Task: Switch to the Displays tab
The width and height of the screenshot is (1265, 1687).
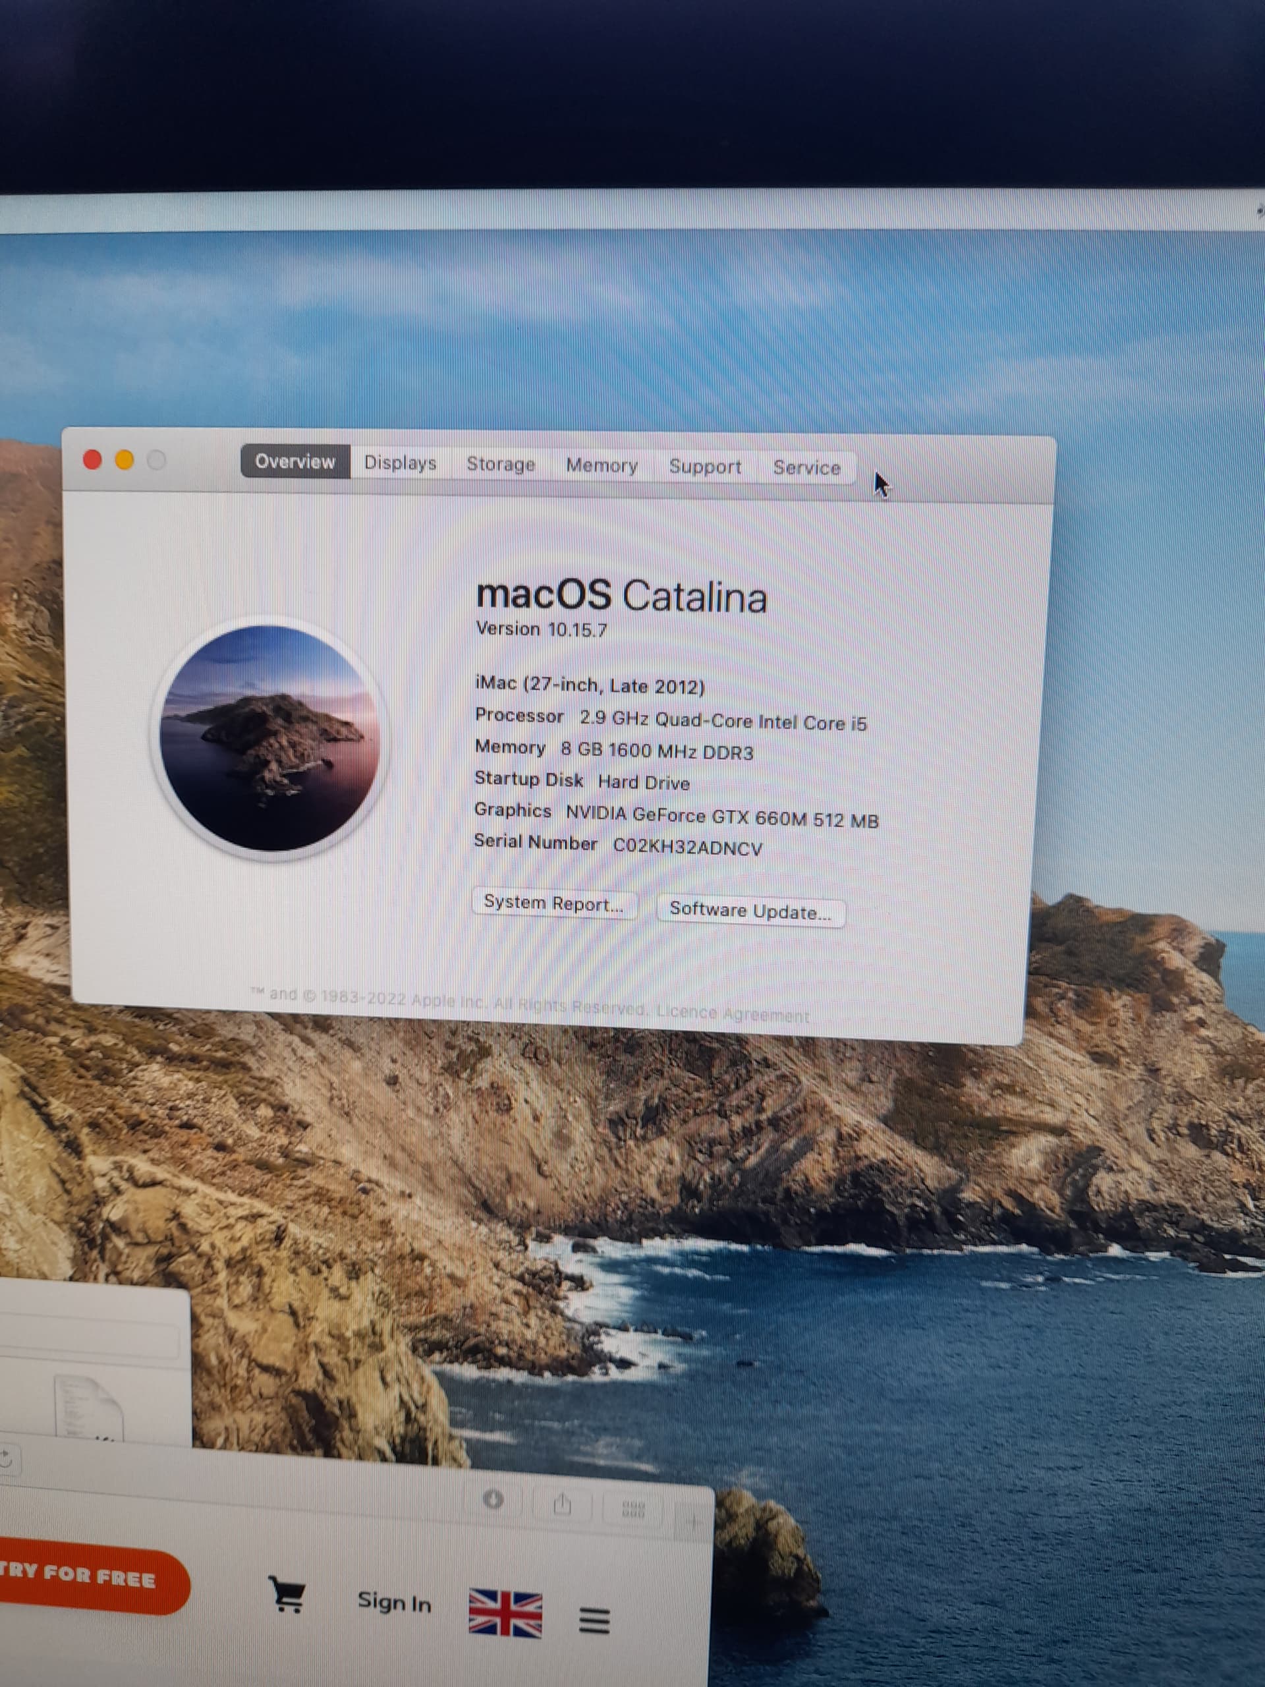Action: (399, 463)
